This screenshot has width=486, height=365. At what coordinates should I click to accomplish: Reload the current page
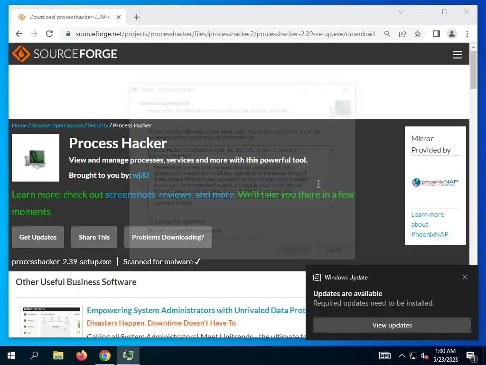tap(49, 34)
